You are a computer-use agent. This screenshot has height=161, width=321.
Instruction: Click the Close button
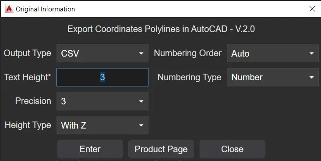pos(232,149)
